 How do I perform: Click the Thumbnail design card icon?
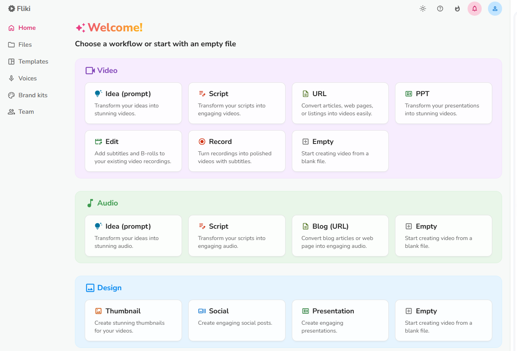[x=98, y=311]
